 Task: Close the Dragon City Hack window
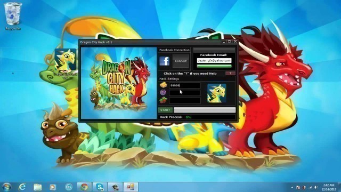[235, 42]
